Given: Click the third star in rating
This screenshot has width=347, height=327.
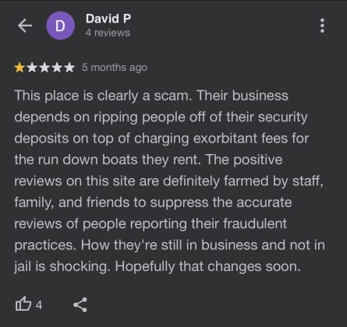Looking at the screenshot, I should 44,68.
